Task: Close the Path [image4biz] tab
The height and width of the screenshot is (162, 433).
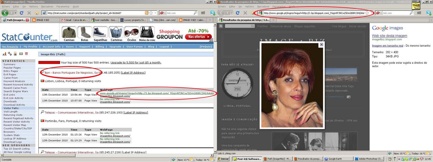Action: (x=27, y=20)
